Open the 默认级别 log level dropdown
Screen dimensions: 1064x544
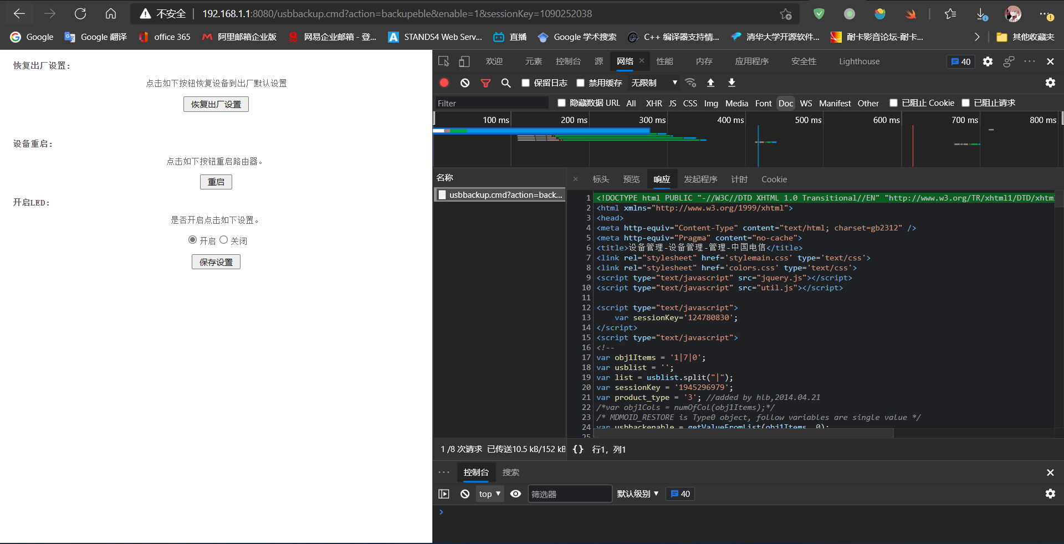click(x=638, y=494)
